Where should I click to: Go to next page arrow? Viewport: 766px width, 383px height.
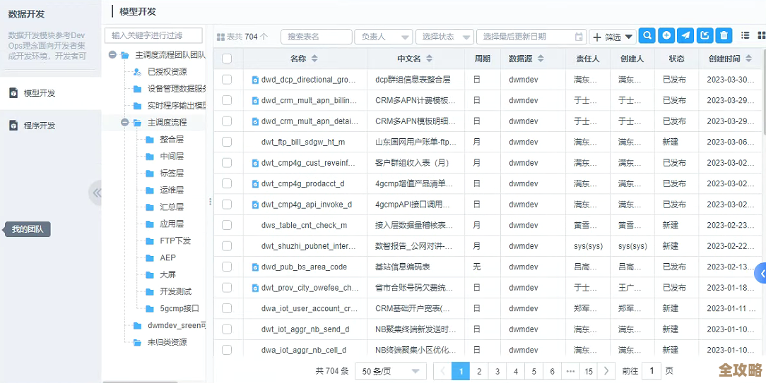pos(606,371)
